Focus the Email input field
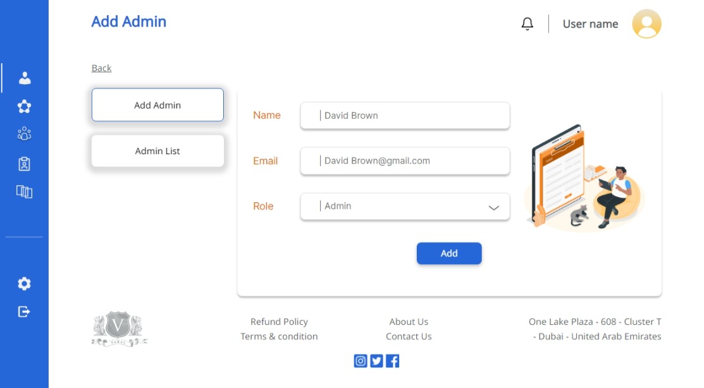 (405, 161)
